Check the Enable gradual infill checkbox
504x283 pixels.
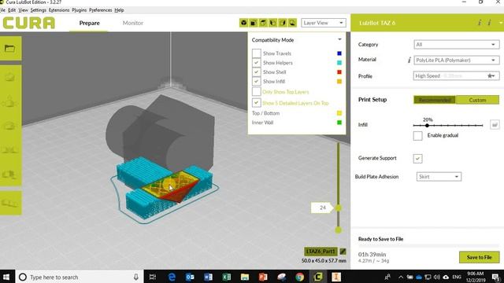pyautogui.click(x=417, y=135)
